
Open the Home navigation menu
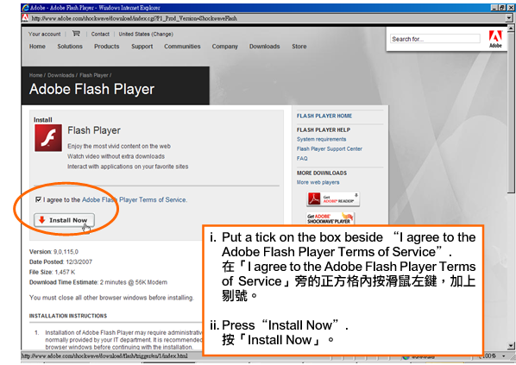[37, 47]
